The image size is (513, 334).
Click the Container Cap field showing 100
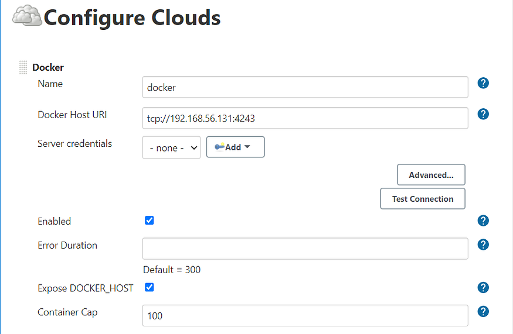tap(305, 316)
